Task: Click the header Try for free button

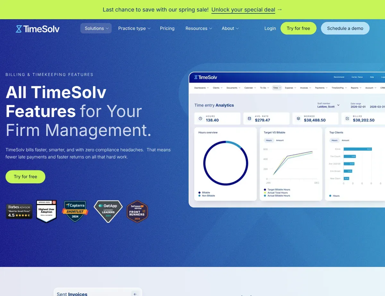Action: click(x=298, y=28)
